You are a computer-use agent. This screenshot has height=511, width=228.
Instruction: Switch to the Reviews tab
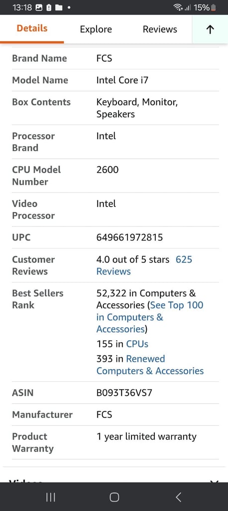160,29
